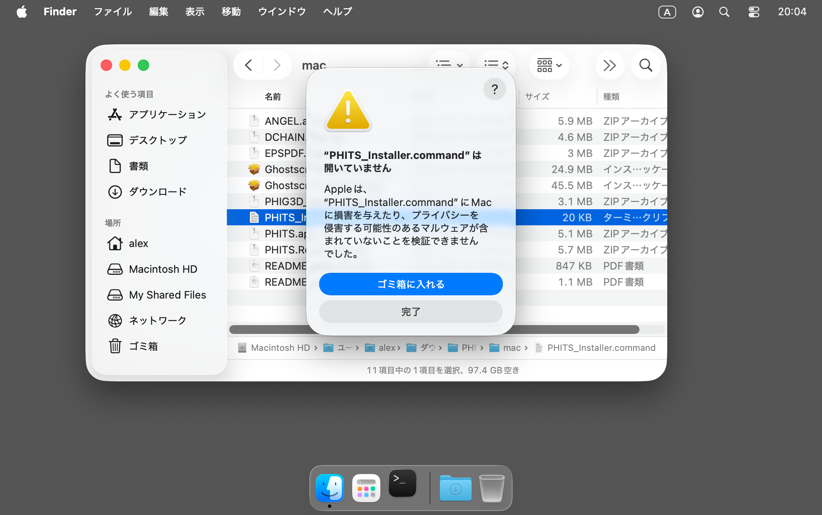Open Spotlight search in the menu bar
The image size is (822, 515).
tap(724, 12)
